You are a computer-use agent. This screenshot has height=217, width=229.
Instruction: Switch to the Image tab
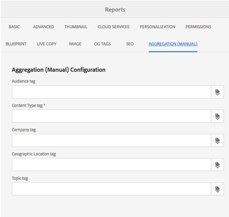(x=75, y=44)
